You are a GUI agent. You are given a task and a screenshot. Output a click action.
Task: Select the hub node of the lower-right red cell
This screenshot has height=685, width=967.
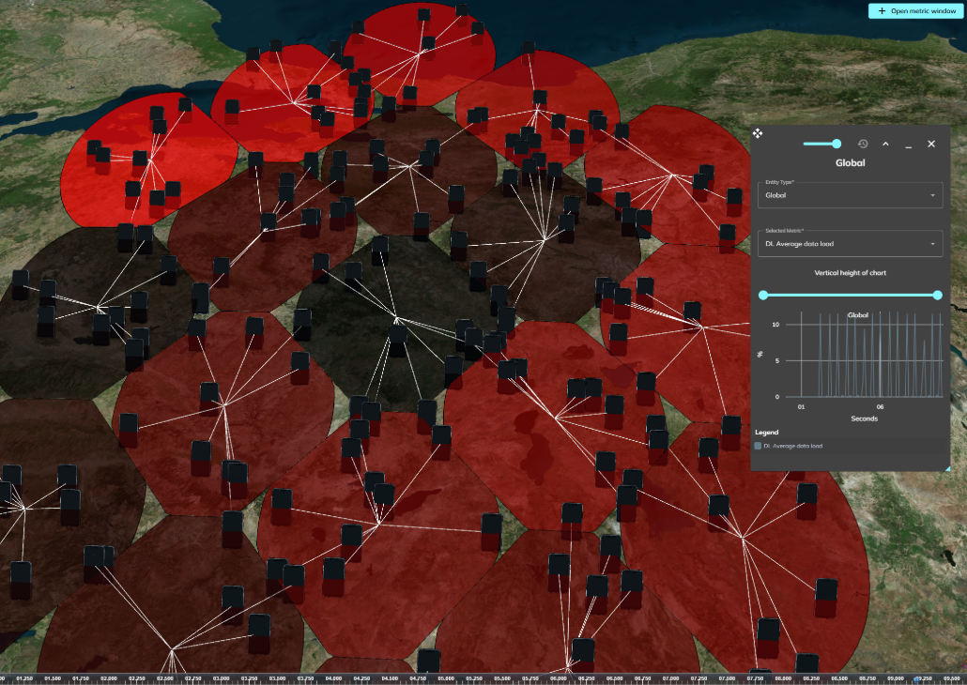click(742, 537)
